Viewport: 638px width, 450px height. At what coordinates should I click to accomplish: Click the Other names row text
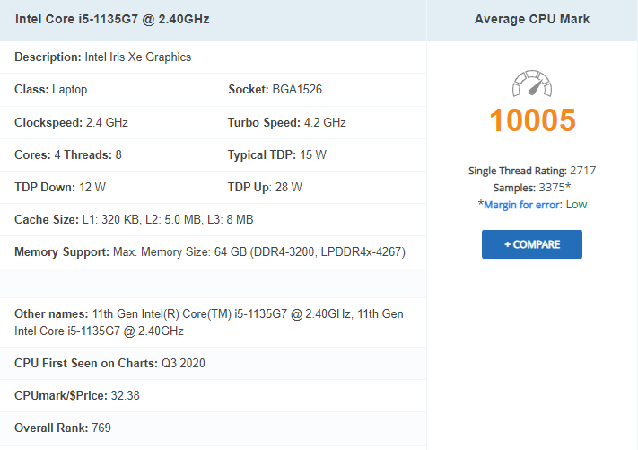tap(209, 322)
